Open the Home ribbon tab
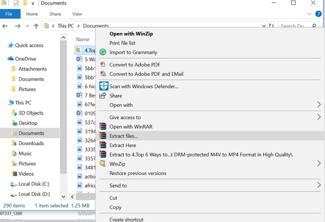The image size is (325, 222). pyautogui.click(x=32, y=14)
